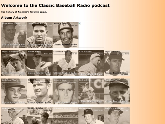Select the Phillies at Mets cover
The height and width of the screenshot is (124, 165).
[x=40, y=63]
